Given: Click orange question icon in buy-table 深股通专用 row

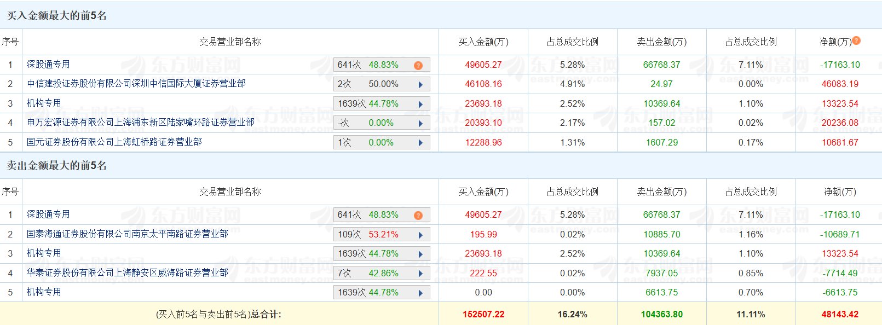Looking at the screenshot, I should [x=418, y=65].
